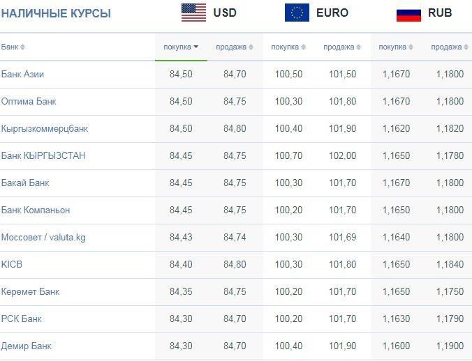Open Кыргызкоммерцбанк bank page

click(45, 129)
